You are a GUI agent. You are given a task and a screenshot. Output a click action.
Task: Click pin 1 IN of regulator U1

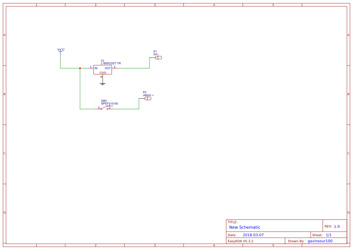coord(91,68)
